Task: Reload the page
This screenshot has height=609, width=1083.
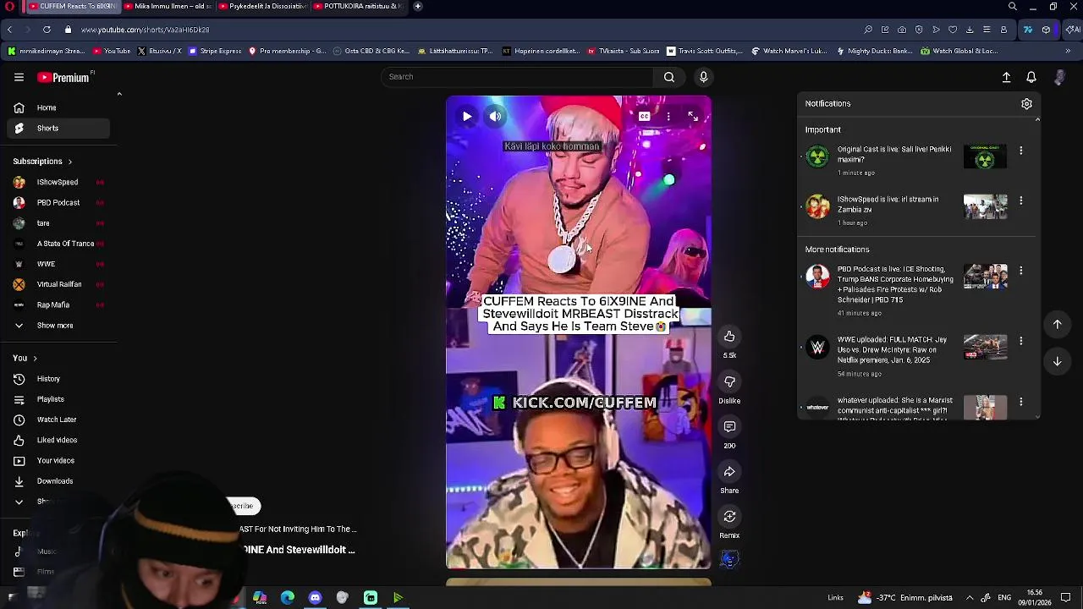Action: pyautogui.click(x=47, y=30)
